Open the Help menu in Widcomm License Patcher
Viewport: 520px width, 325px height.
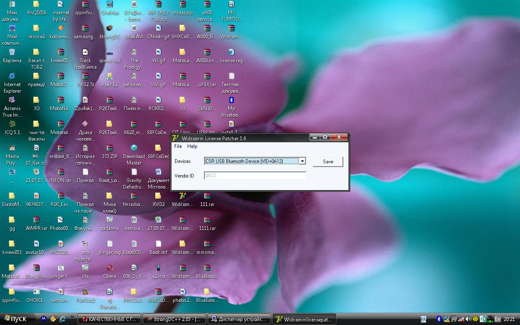[192, 146]
